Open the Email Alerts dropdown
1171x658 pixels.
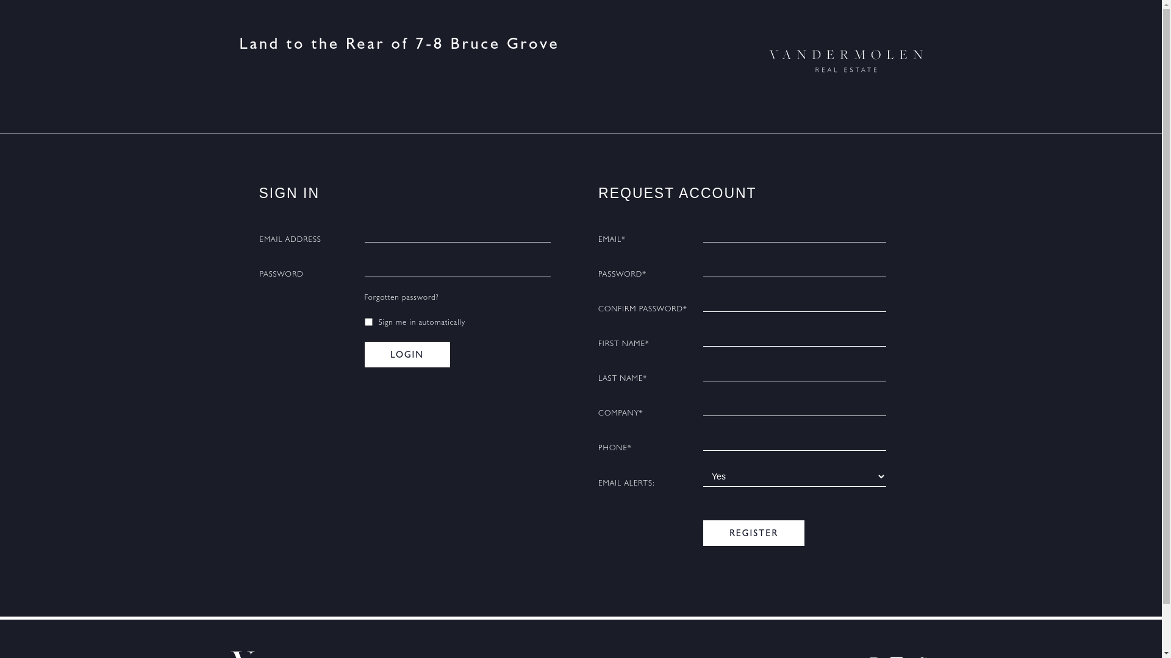pyautogui.click(x=794, y=477)
